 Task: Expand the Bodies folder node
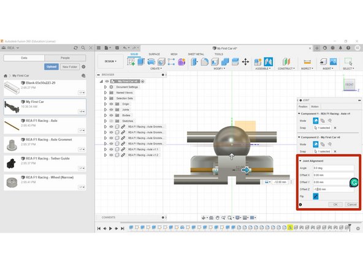coord(105,115)
